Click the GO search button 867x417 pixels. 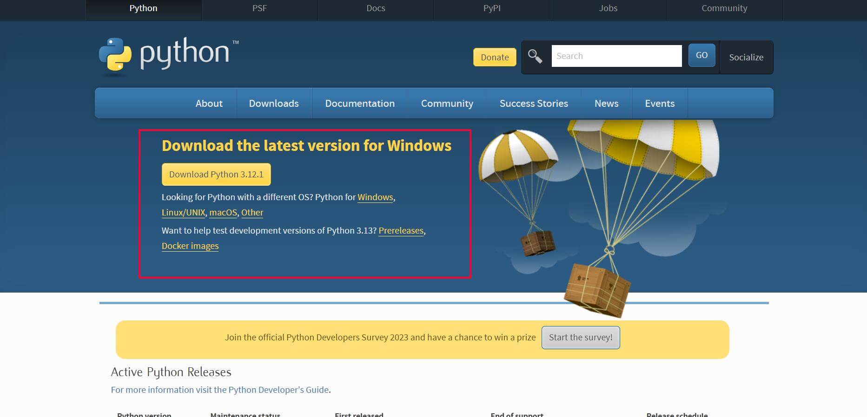click(x=702, y=55)
